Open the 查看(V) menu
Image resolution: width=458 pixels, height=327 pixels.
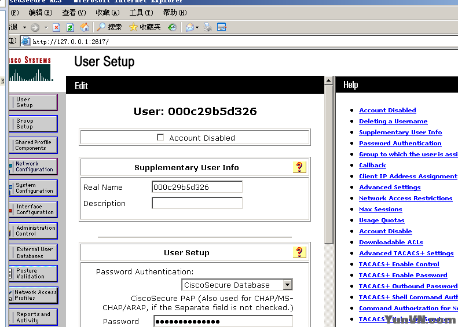click(x=74, y=13)
